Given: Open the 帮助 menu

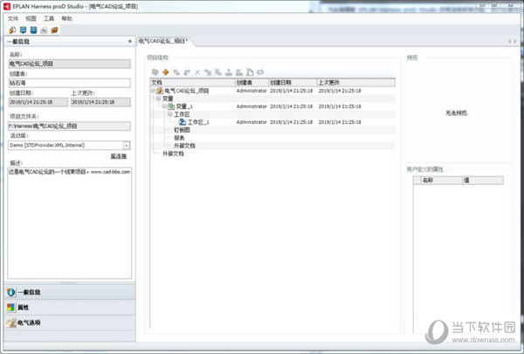Looking at the screenshot, I should [x=67, y=18].
